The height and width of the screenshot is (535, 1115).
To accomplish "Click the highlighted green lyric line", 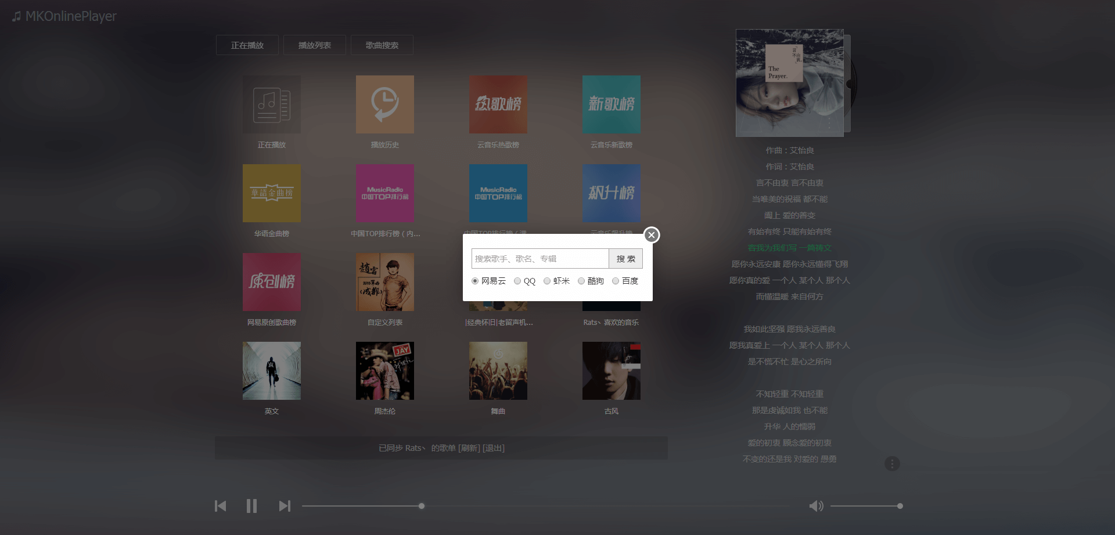I will pos(790,248).
